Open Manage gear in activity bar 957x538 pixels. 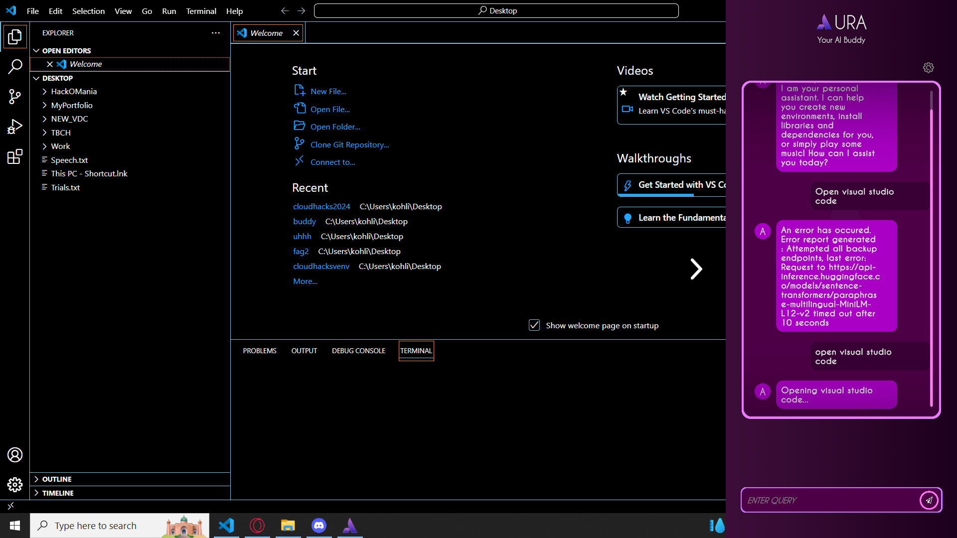(x=15, y=485)
